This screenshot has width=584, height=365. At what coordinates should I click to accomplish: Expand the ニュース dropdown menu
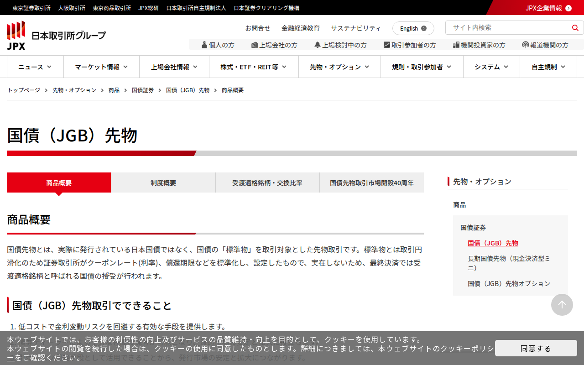[35, 67]
